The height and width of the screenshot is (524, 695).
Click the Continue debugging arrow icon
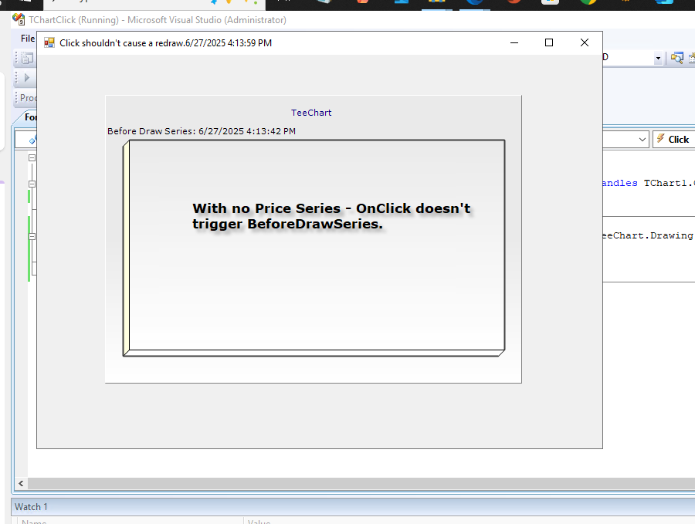(x=26, y=77)
